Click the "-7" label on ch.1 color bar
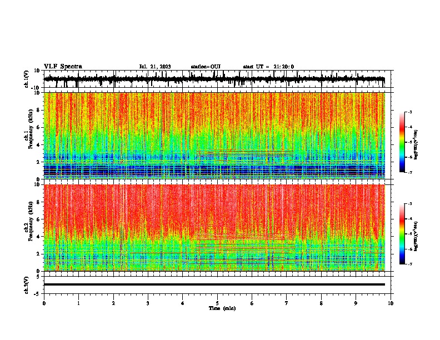The width and height of the screenshot is (440, 340). tap(410, 172)
